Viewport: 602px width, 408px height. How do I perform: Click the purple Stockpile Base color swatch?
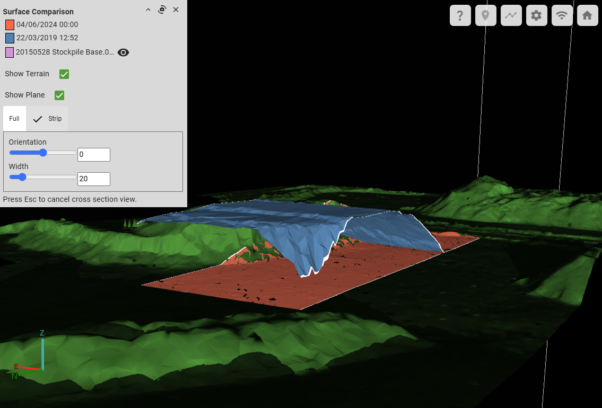[x=10, y=52]
